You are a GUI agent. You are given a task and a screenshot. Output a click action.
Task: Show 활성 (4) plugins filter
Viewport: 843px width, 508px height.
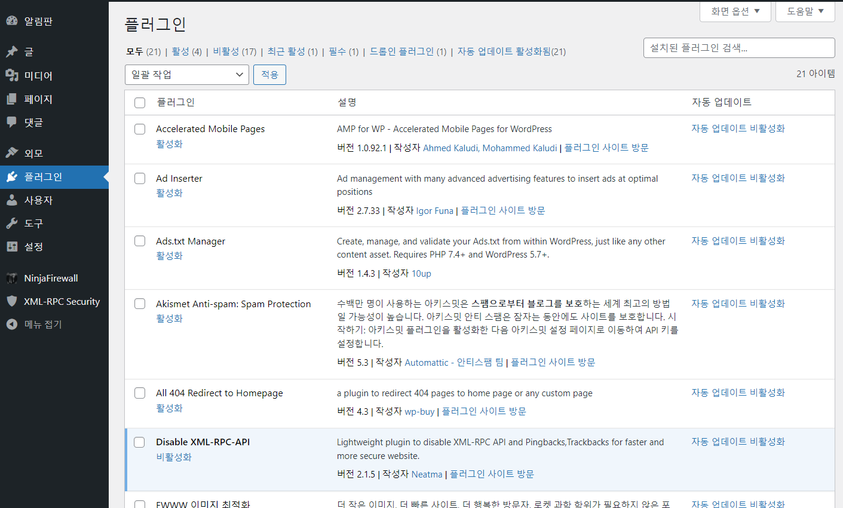(x=187, y=51)
